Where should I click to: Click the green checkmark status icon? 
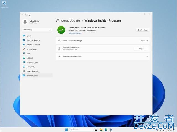point(61,30)
